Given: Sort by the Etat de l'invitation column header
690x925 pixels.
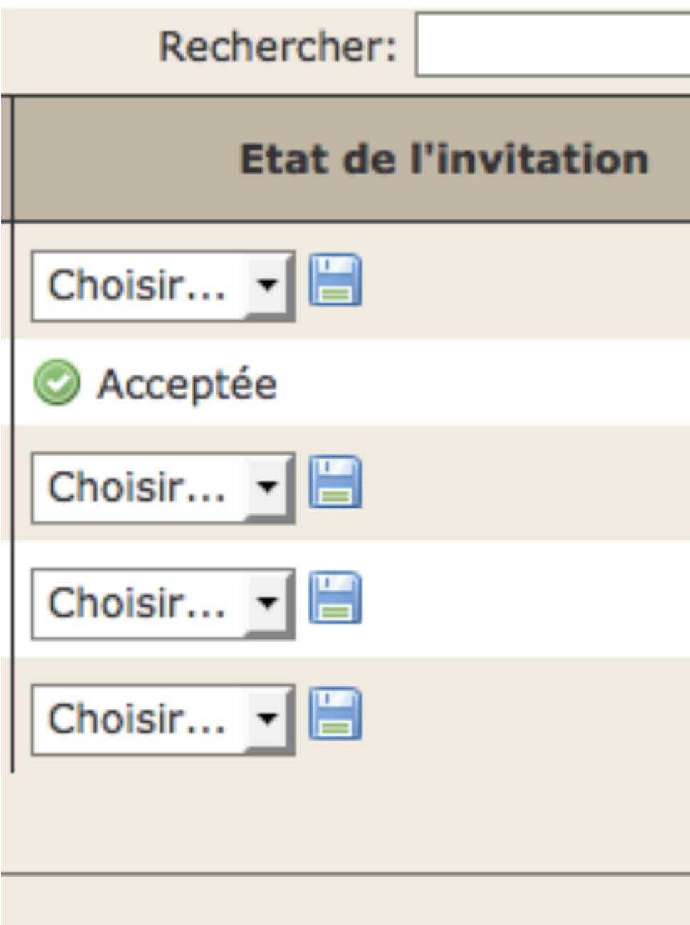Looking at the screenshot, I should [x=444, y=158].
